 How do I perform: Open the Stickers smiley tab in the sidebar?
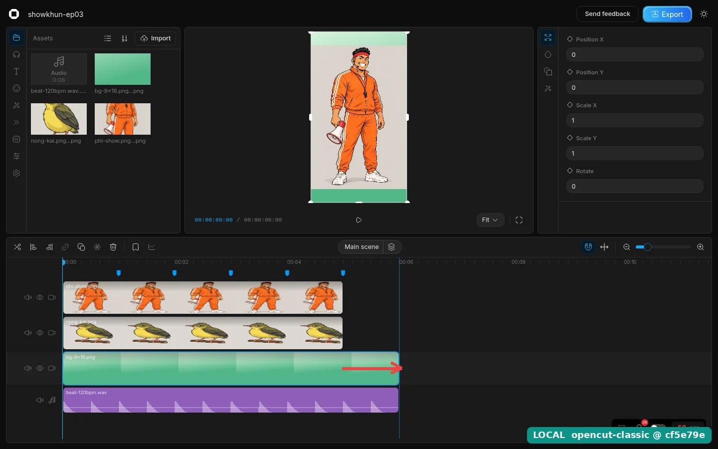(x=16, y=88)
